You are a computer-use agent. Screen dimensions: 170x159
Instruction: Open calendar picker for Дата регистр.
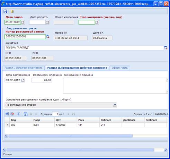pyautogui.click(x=47, y=22)
